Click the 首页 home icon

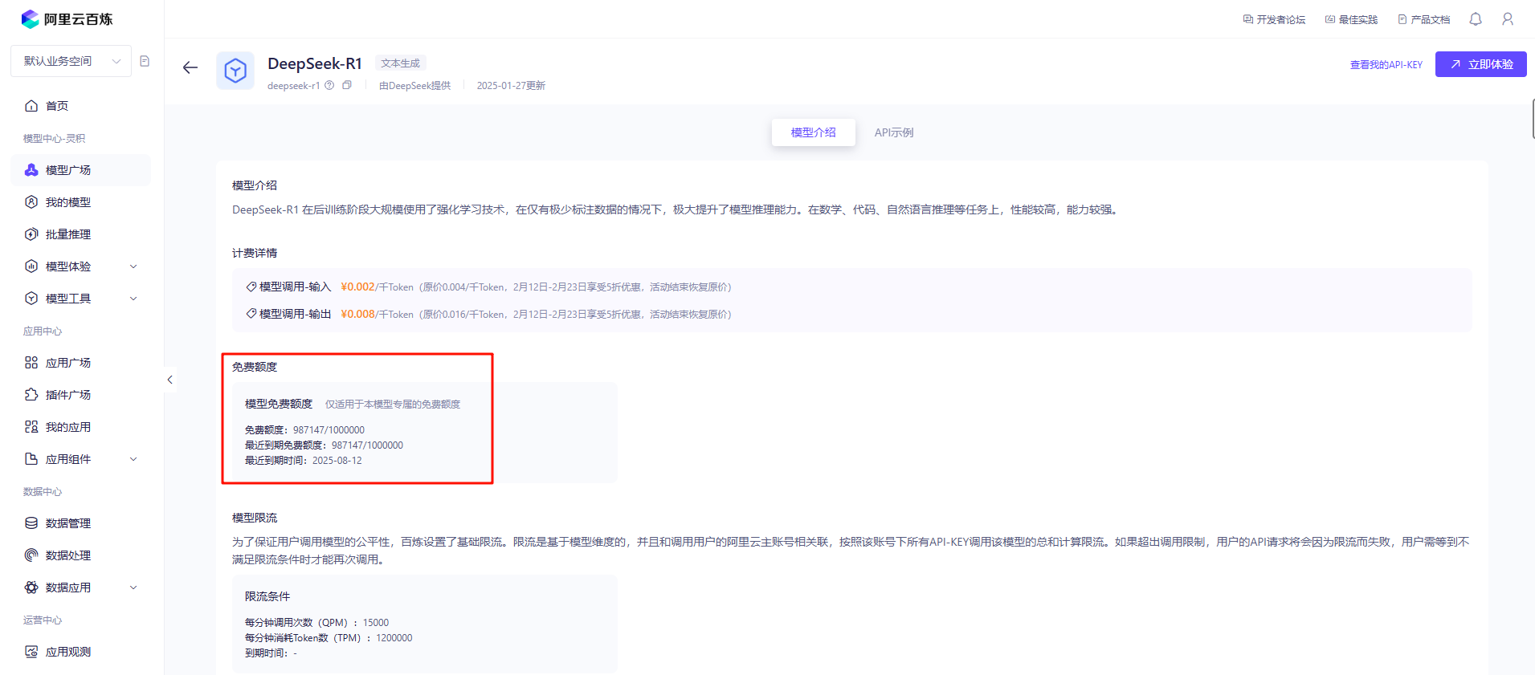(31, 106)
